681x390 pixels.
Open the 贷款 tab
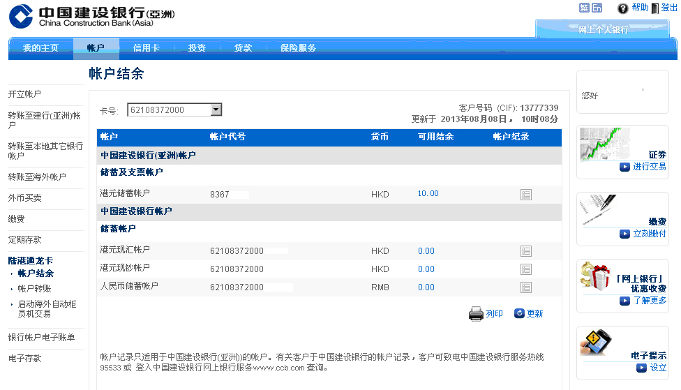[244, 47]
